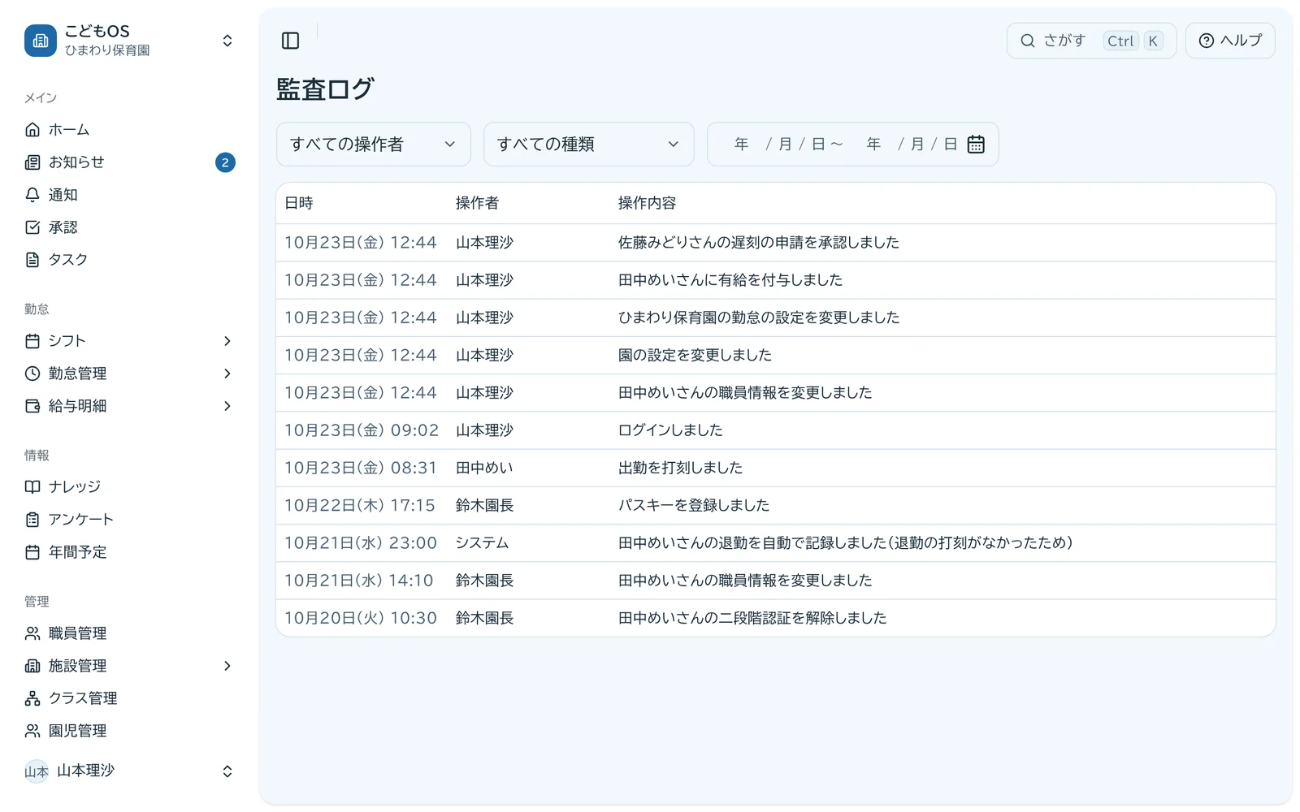This screenshot has width=1300, height=812.
Task: Click the 田中めい operator cell
Action: tap(484, 468)
